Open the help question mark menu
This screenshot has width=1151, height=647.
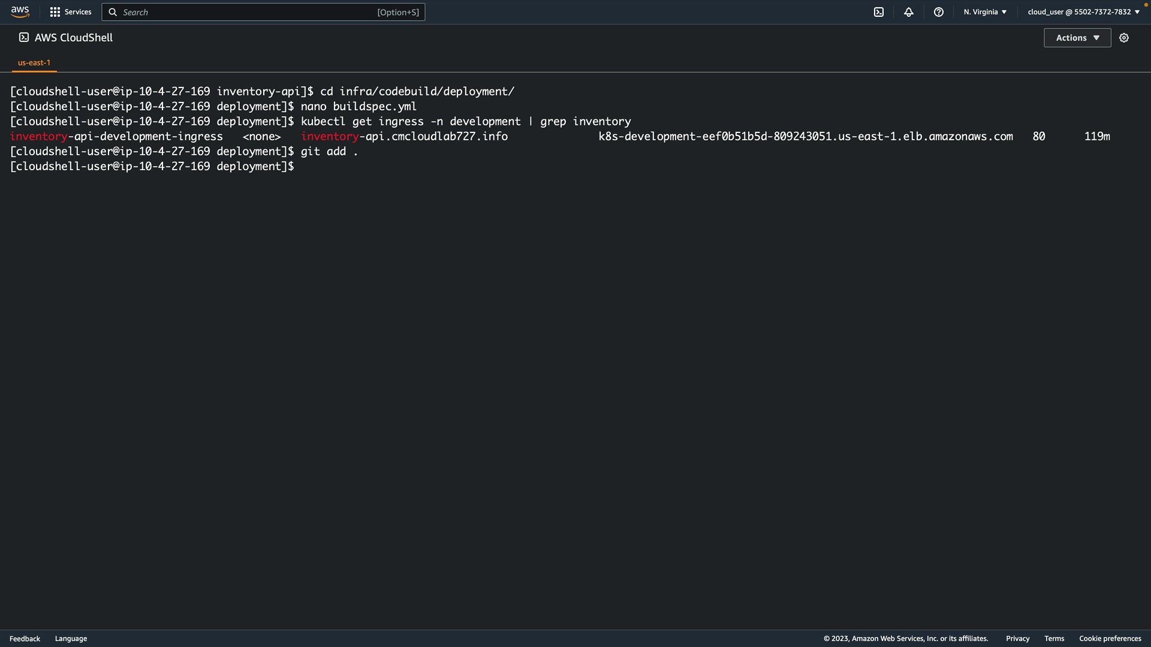[x=939, y=12]
